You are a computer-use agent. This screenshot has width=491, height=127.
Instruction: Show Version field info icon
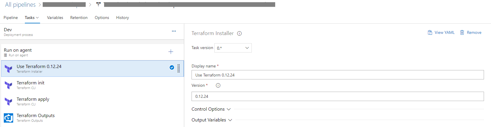click(218, 86)
